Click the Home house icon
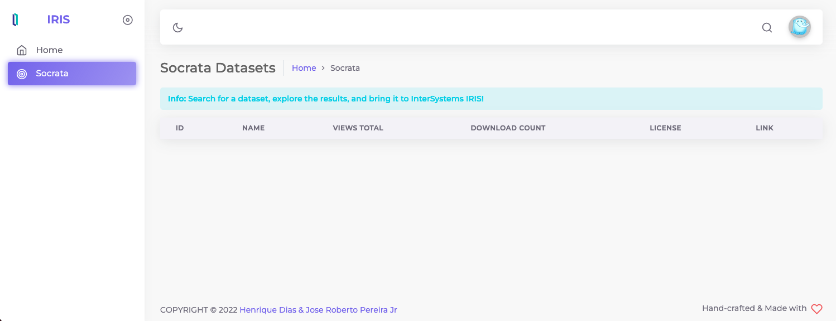Screen dimensions: 836x321 (22, 50)
